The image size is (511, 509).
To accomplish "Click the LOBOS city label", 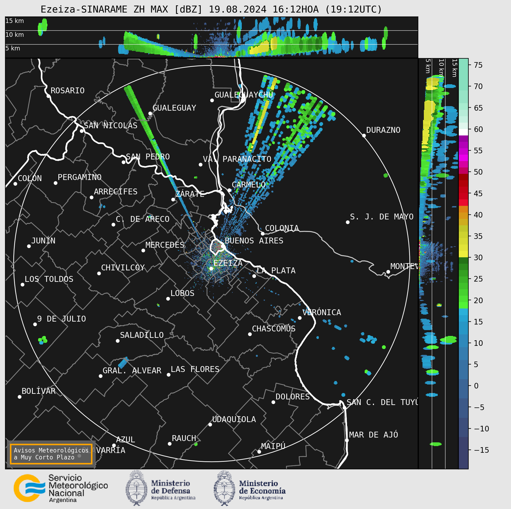I will coord(182,293).
